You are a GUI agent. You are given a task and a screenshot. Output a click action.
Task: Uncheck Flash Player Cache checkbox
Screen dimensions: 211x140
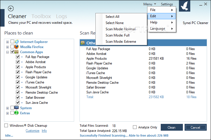point(18,72)
